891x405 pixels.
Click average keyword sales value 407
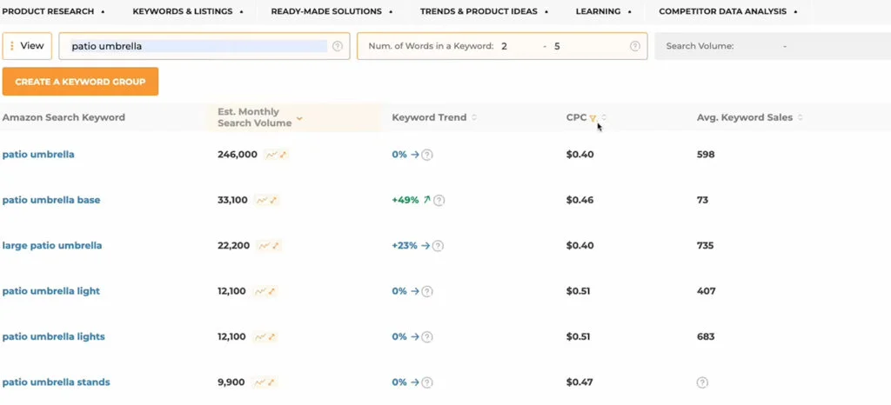pyautogui.click(x=707, y=291)
